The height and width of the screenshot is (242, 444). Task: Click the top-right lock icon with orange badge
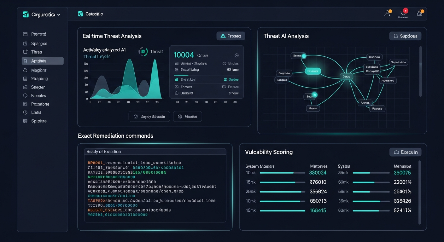(420, 13)
